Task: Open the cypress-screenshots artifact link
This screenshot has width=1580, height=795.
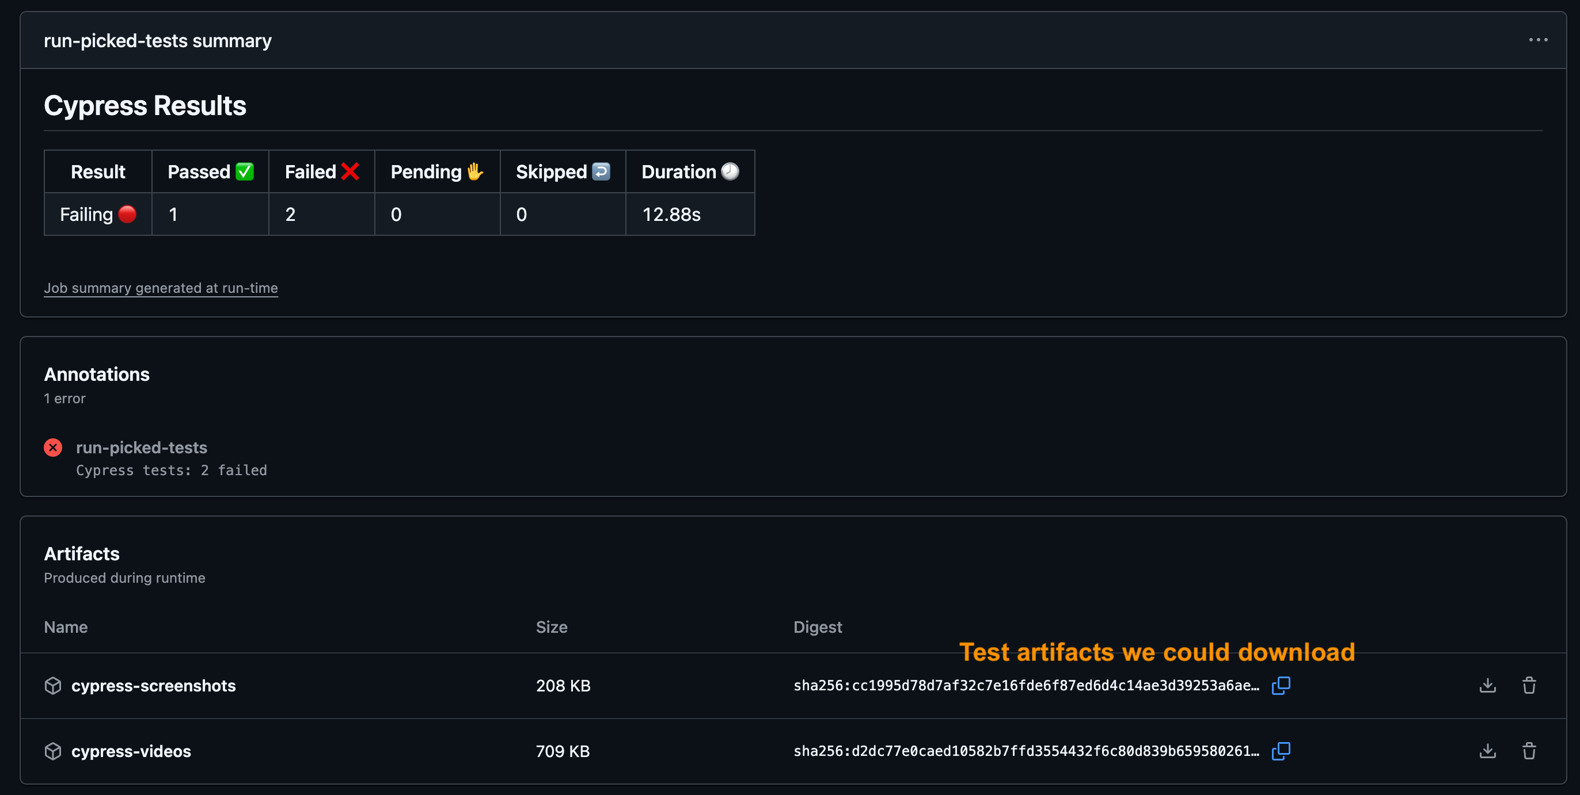Action: pos(153,685)
